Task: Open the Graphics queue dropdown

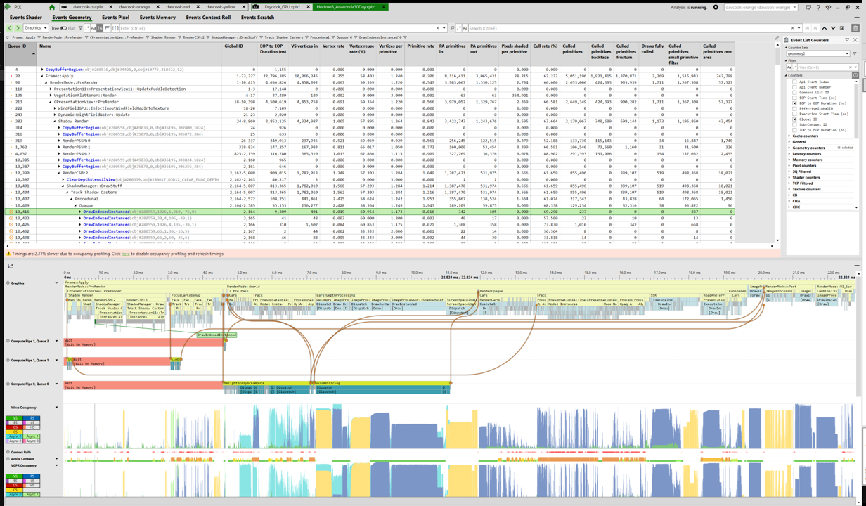Action: click(36, 28)
